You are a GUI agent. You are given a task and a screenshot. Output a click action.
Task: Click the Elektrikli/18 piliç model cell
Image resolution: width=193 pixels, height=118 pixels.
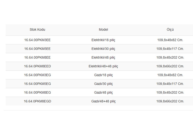[x=103, y=40]
